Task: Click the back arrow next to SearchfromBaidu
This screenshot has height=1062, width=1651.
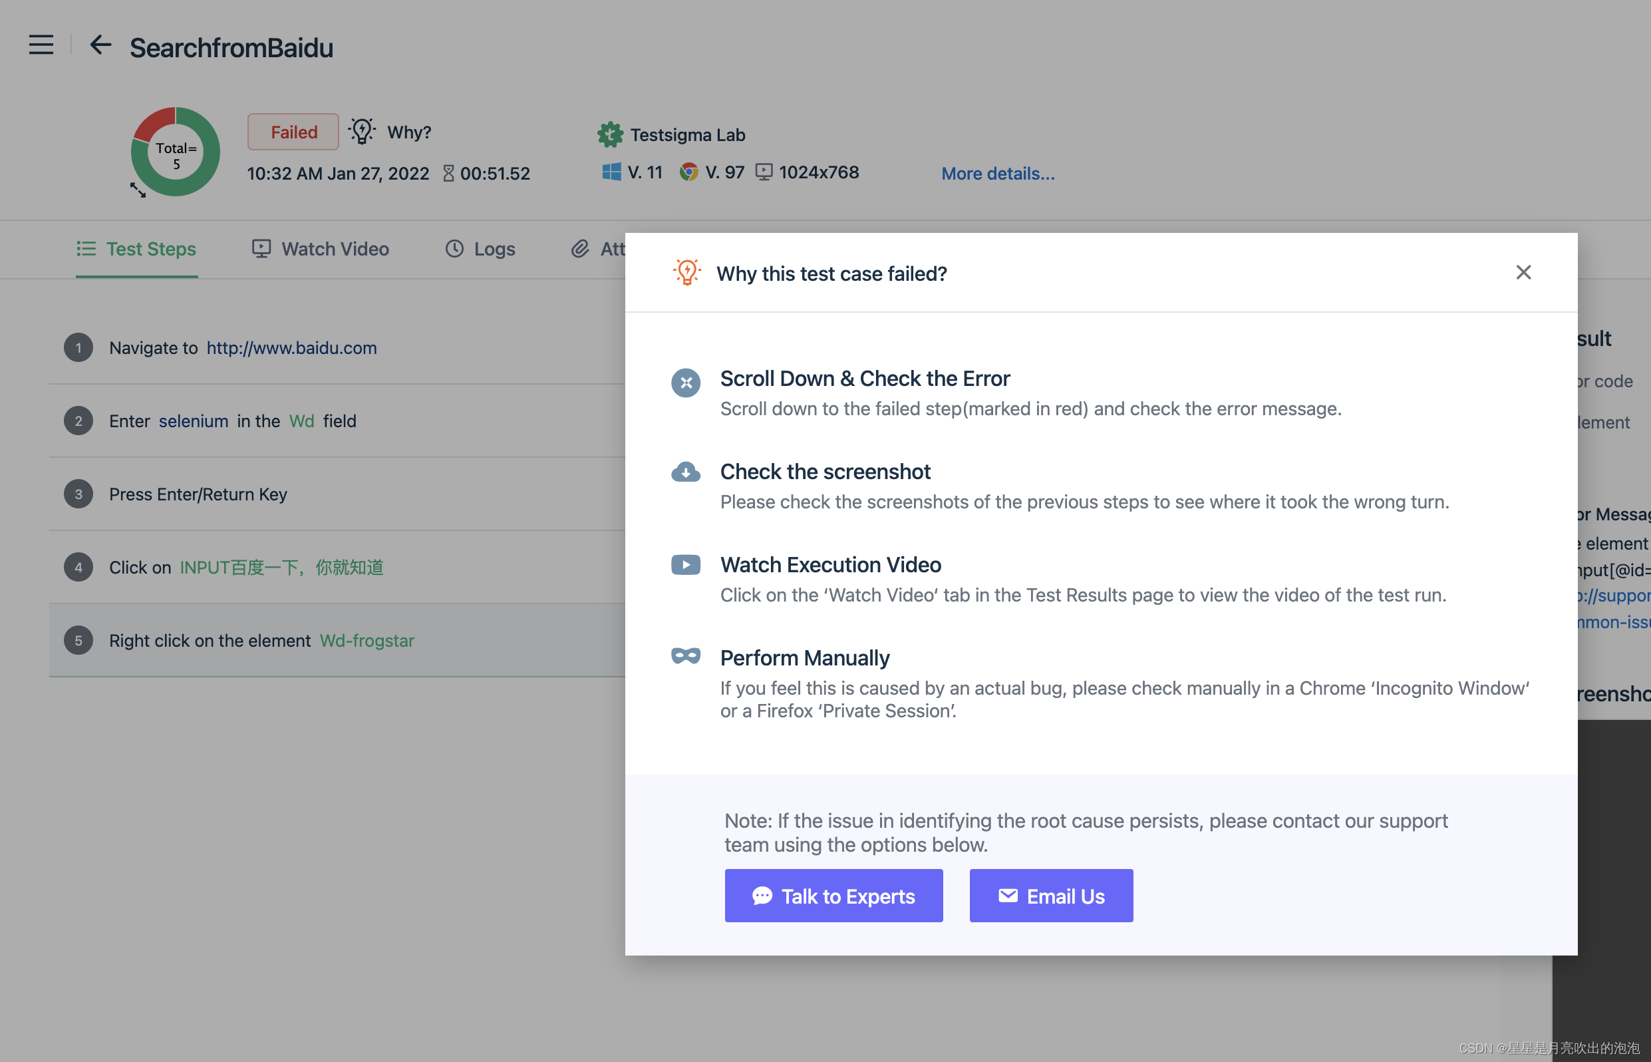Action: [x=100, y=45]
